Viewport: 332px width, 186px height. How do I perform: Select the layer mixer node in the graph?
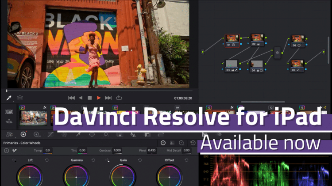(x=278, y=53)
